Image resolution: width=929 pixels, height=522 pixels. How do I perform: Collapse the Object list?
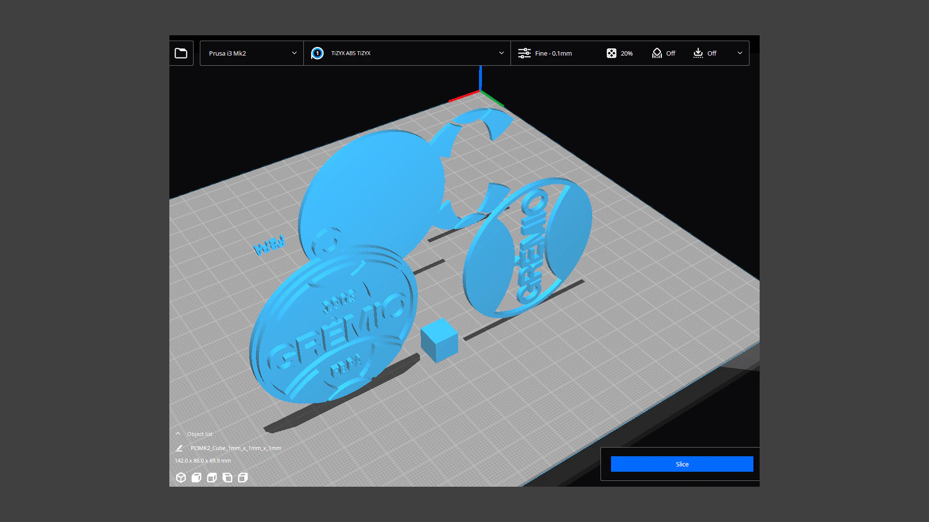178,434
